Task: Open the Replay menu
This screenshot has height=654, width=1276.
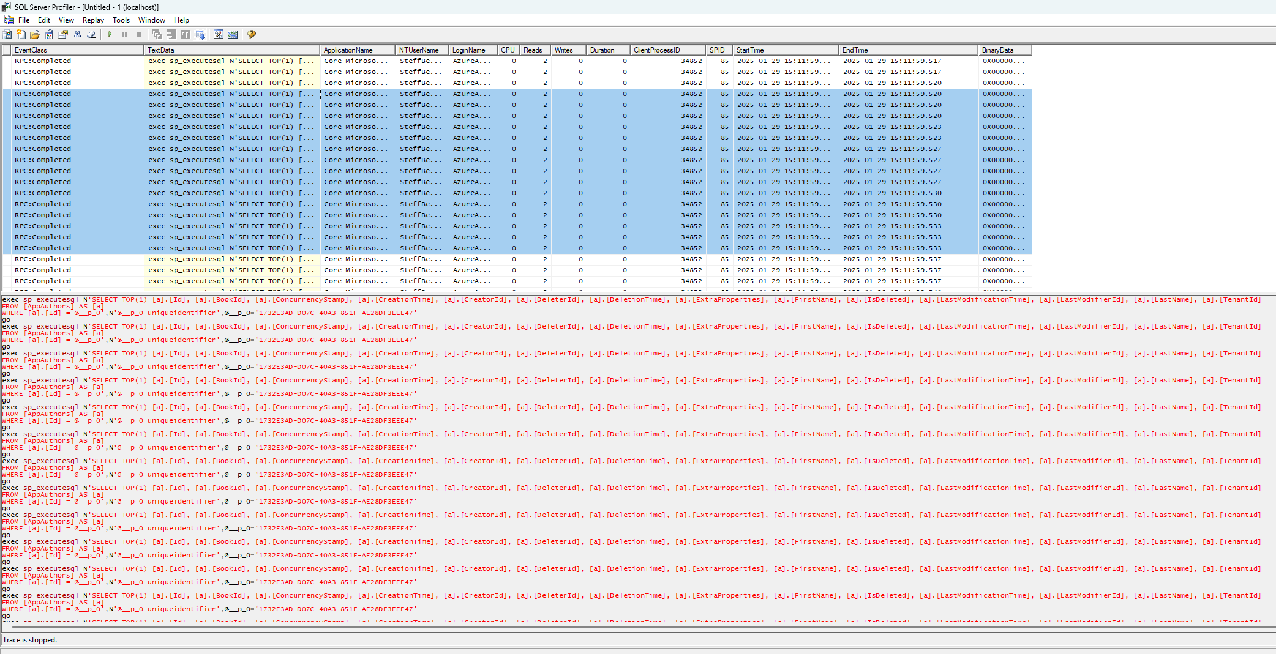Action: pos(93,20)
